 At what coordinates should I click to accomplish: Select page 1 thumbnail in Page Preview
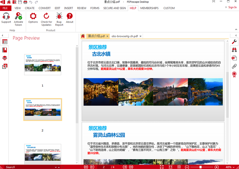[42, 65]
